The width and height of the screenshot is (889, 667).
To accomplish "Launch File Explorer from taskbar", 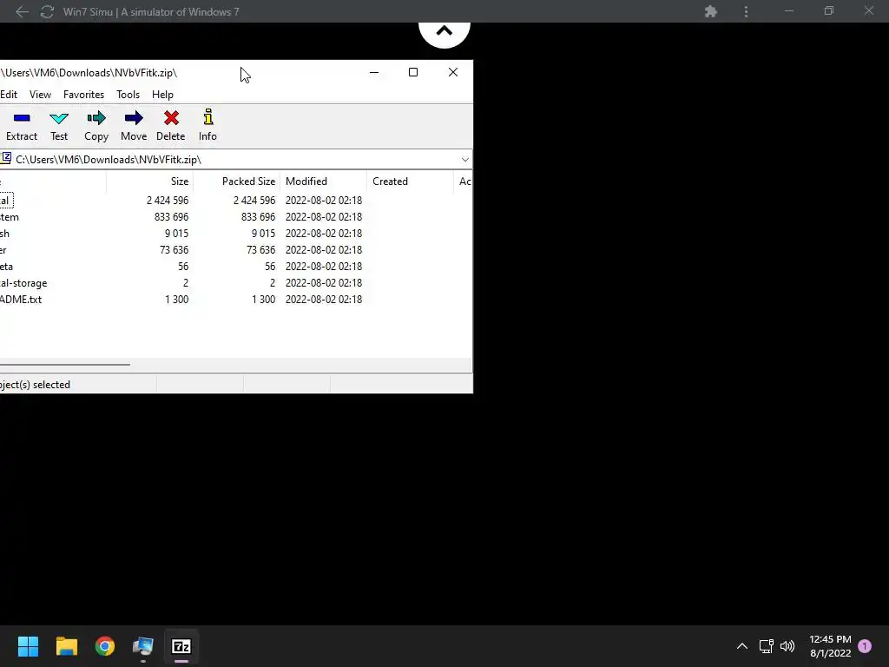I will (66, 646).
